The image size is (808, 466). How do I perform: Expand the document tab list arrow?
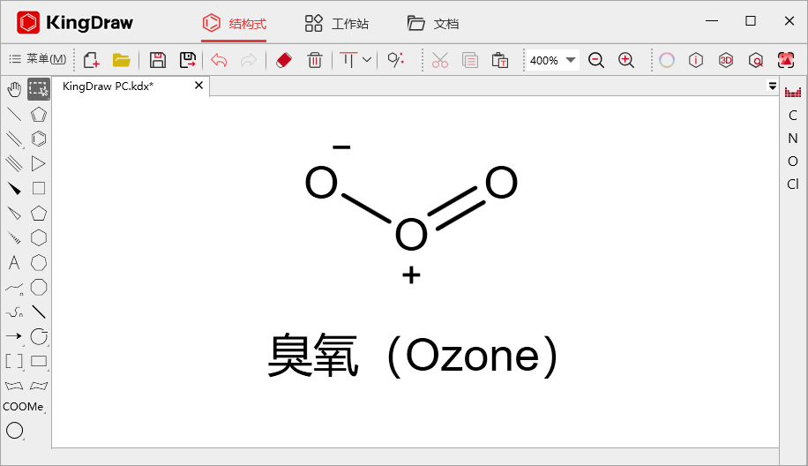[x=773, y=86]
